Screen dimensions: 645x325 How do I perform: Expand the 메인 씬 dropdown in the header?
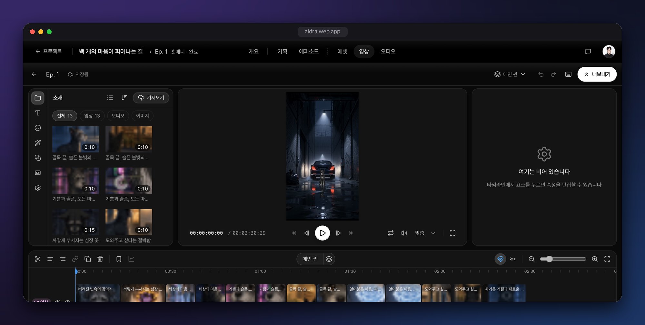tap(510, 74)
